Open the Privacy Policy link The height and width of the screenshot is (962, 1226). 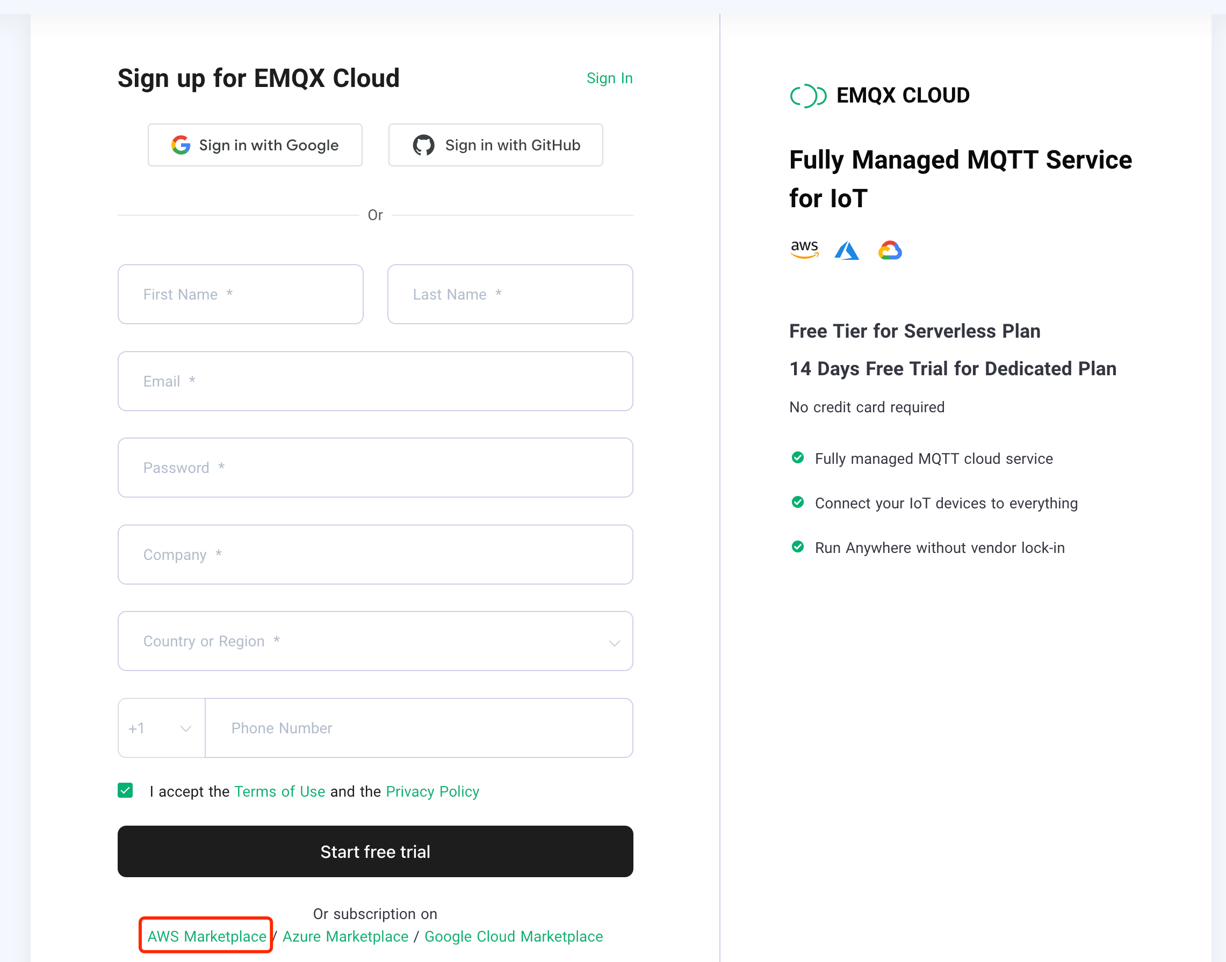(x=432, y=791)
